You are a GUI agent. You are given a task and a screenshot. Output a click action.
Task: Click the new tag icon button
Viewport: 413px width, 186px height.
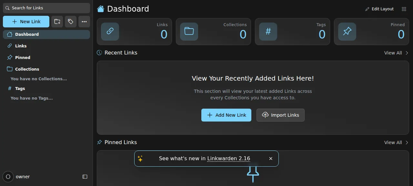(x=71, y=22)
